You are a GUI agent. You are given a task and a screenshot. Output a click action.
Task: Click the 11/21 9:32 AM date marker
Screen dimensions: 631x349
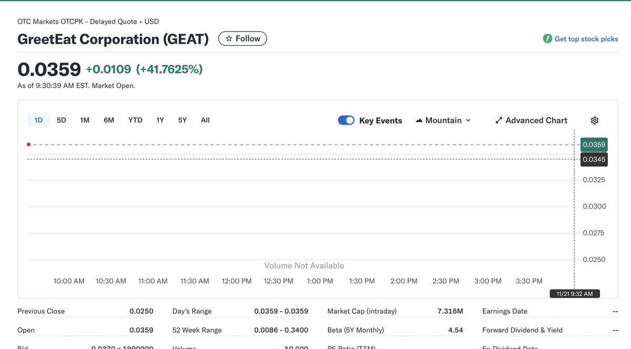pos(574,294)
